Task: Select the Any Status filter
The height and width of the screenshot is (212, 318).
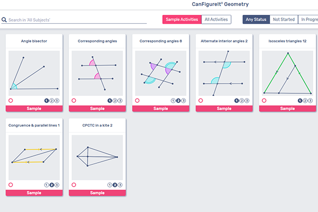Action: [256, 20]
